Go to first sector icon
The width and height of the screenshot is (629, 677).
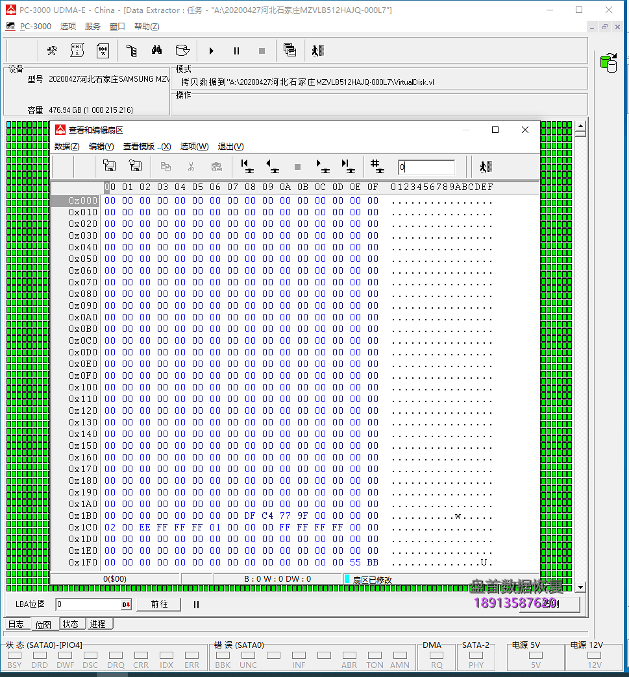coord(247,166)
